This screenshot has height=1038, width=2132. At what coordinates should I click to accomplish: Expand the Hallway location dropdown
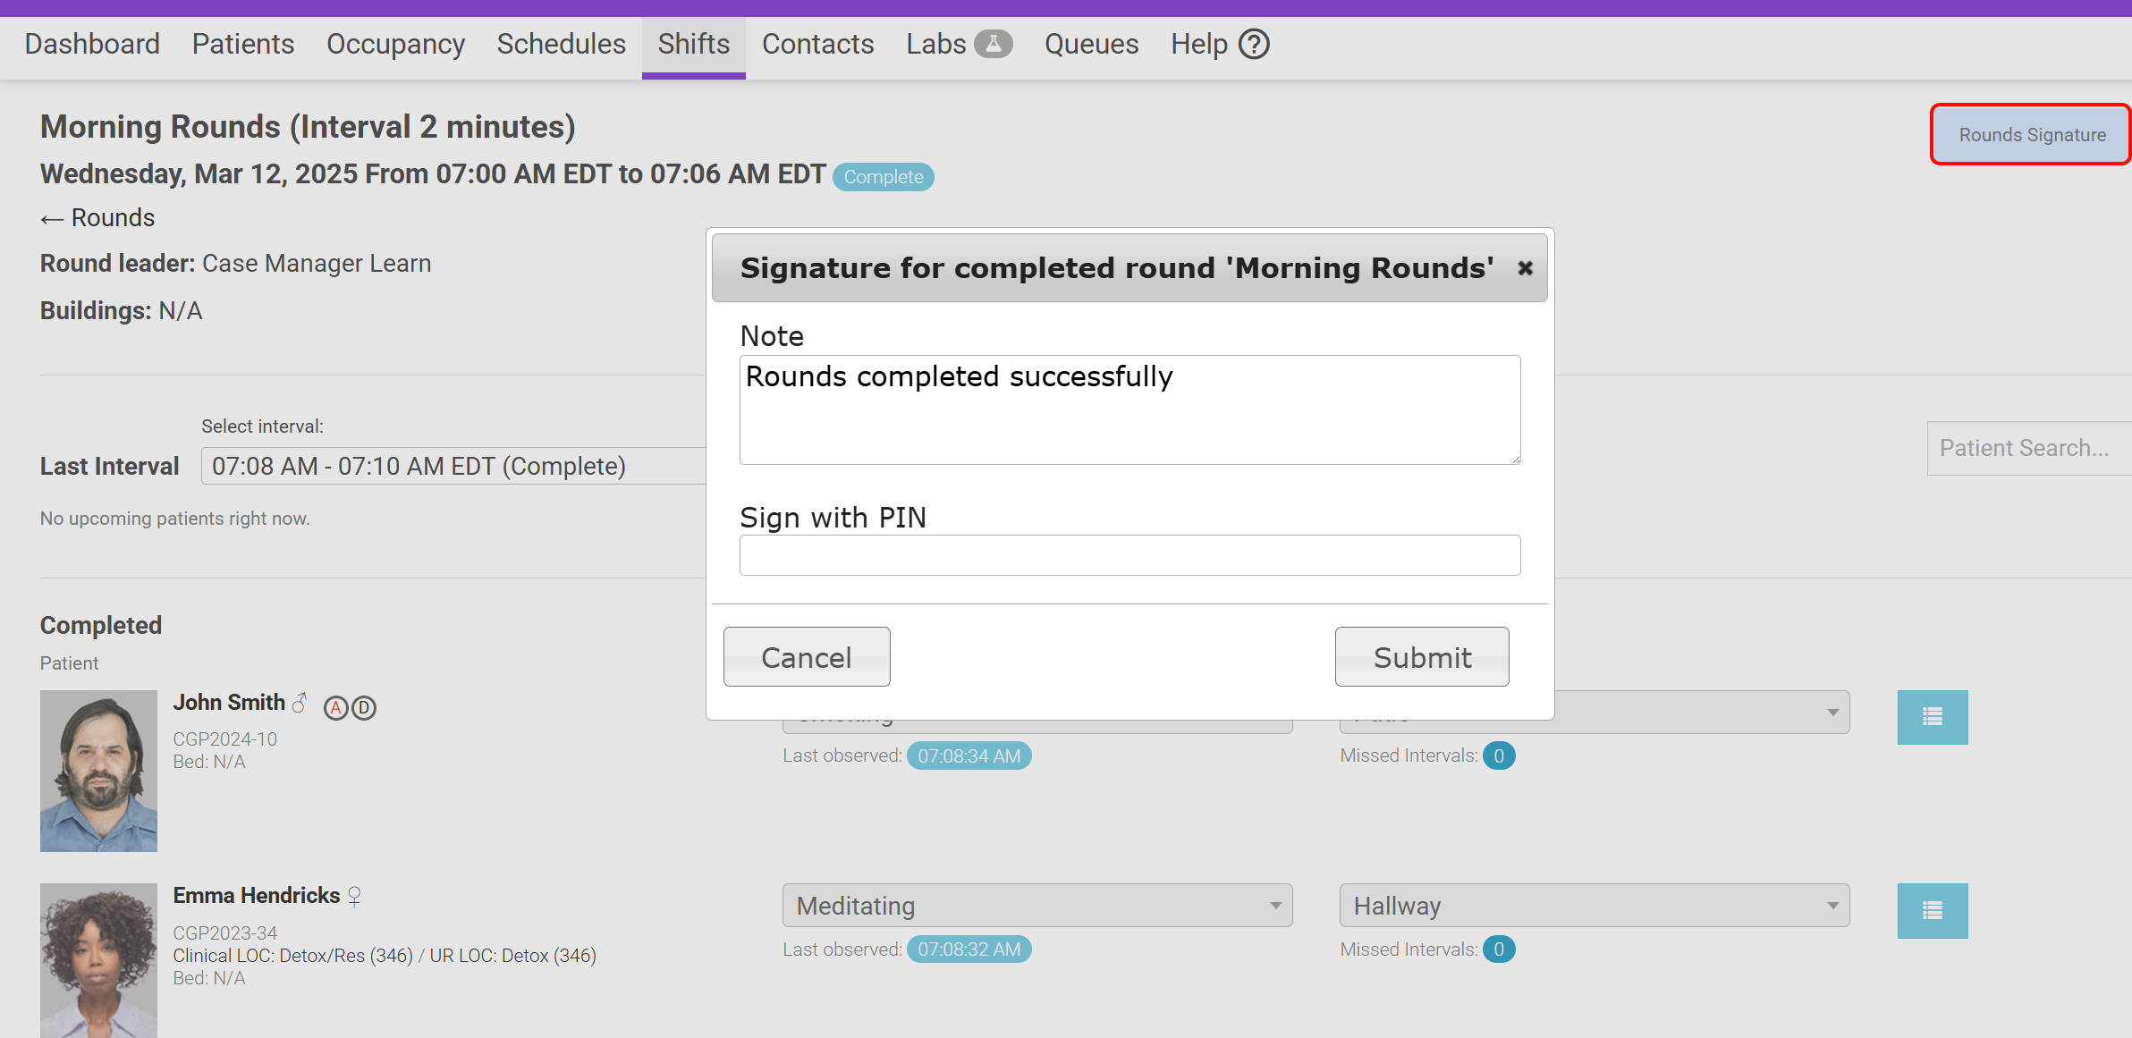[x=1594, y=906]
